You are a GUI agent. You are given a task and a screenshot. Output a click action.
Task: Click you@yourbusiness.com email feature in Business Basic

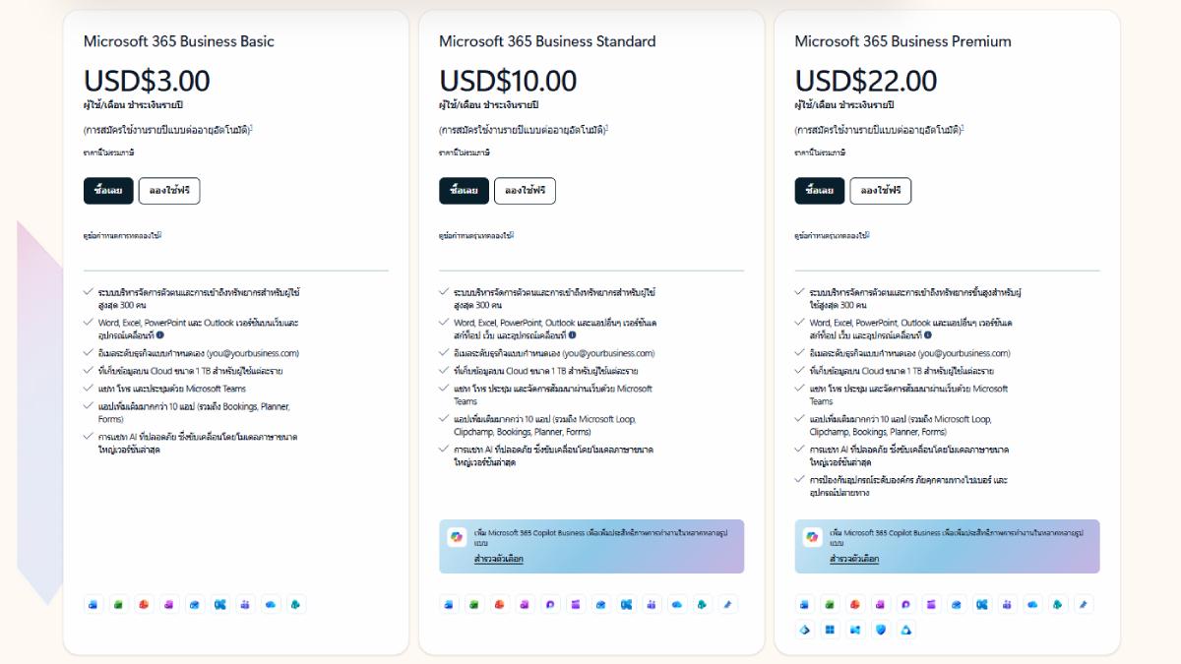coord(199,353)
